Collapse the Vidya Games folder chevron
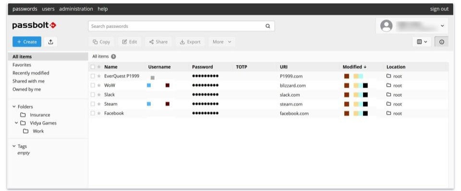 16,123
